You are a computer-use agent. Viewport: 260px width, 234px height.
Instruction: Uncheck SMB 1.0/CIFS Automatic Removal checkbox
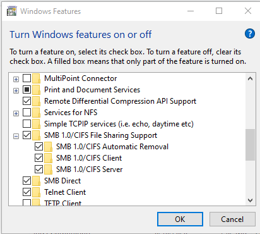[38, 147]
